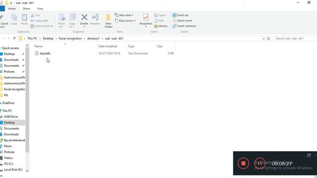Select This PC in navigation pane
Image resolution: width=317 pixels, height=178 pixels.
7,111
